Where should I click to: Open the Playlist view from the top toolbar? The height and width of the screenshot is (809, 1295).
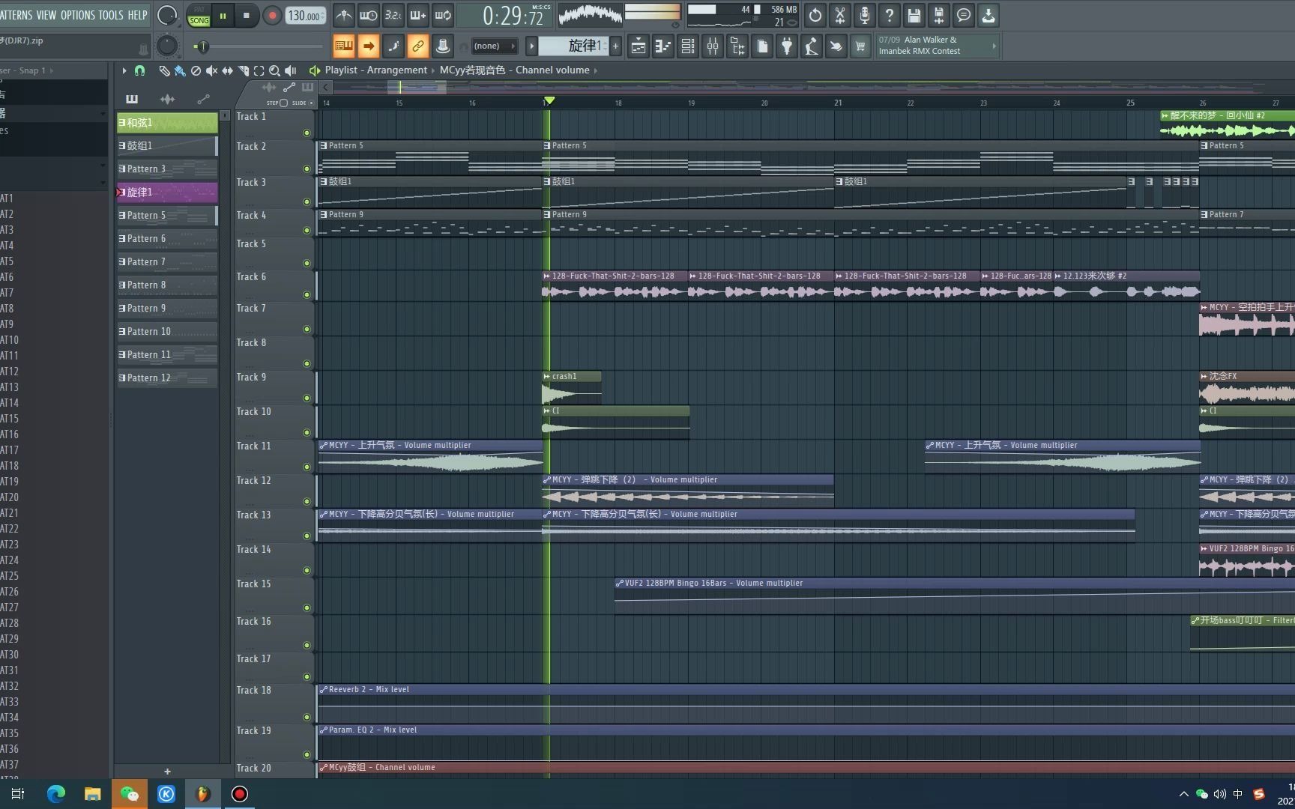(x=638, y=46)
